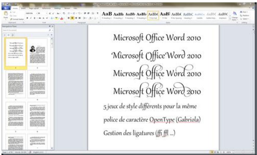Select the highlighted Center alignment button
The image size is (257, 155).
pyautogui.click(x=72, y=18)
